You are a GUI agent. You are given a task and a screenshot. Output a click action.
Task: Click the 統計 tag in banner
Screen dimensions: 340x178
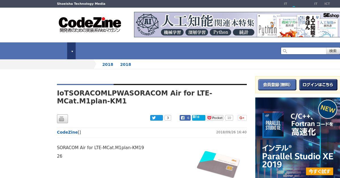[244, 32]
